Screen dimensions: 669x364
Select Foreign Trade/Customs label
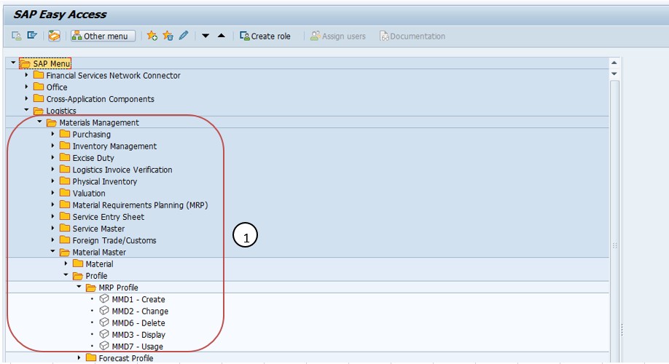114,240
